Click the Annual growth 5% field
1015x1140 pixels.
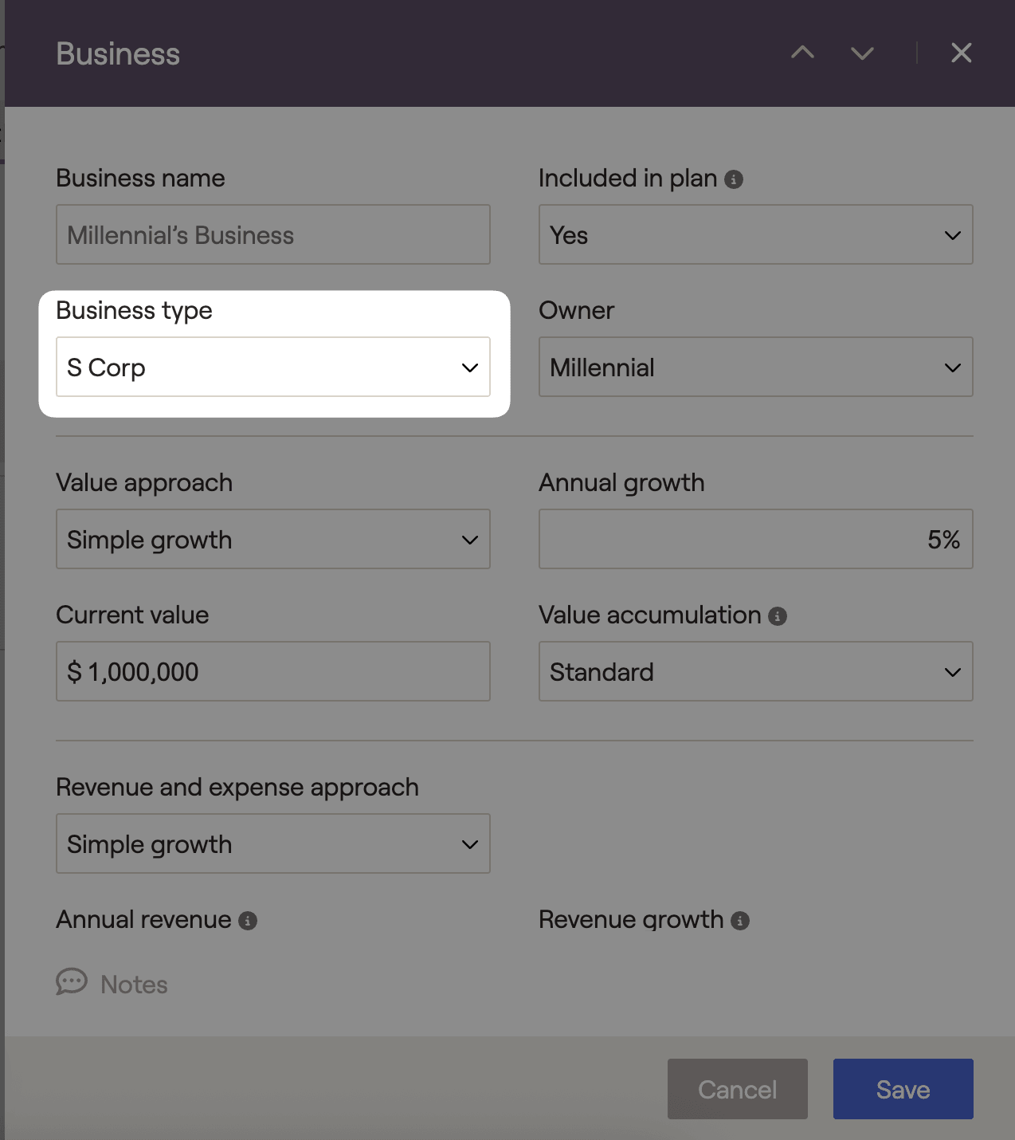click(755, 540)
